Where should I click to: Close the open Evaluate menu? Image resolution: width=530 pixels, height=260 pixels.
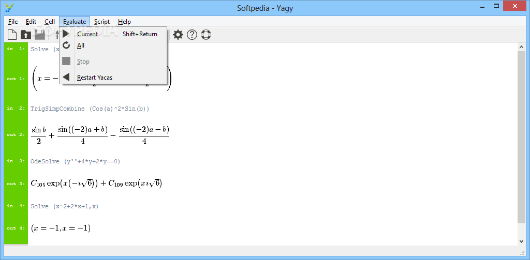click(75, 22)
